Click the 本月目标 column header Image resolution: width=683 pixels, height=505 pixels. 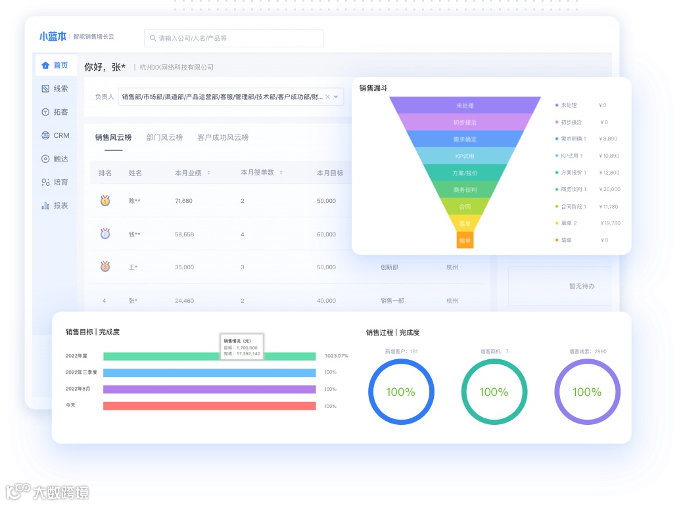(330, 173)
